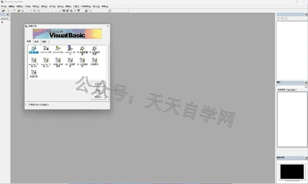Open the 编辑(E) menu
Screen dimensions: 308x184
(x=12, y=7)
